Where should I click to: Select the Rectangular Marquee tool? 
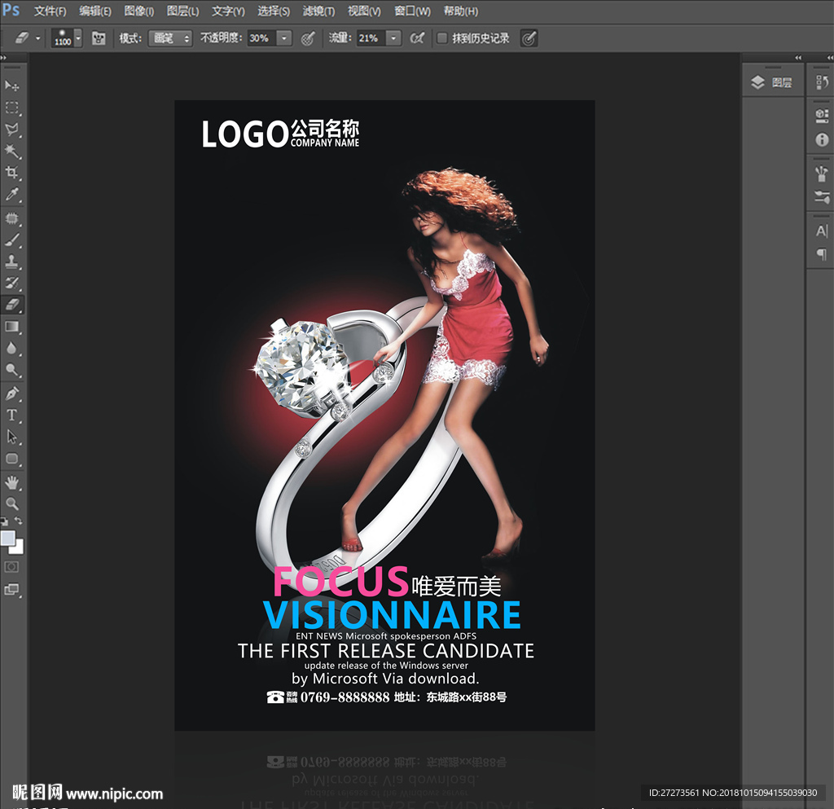pos(11,108)
